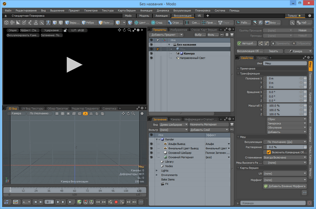Open the Текстура menu
This screenshot has width=316, height=209.
point(108,10)
